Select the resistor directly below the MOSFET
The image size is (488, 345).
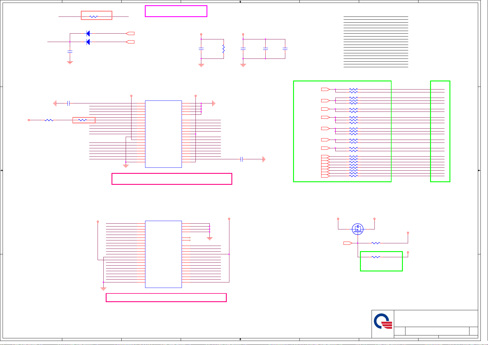(x=376, y=243)
